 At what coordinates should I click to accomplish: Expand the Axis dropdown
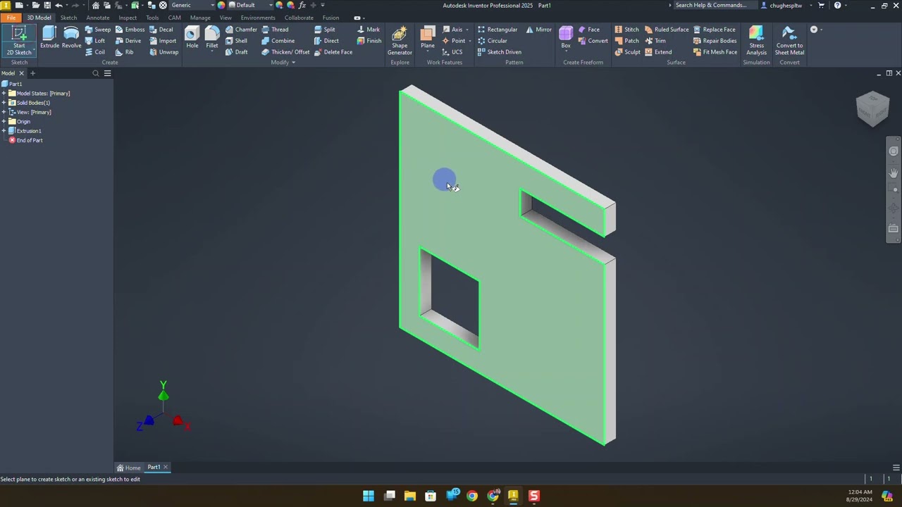pos(467,30)
